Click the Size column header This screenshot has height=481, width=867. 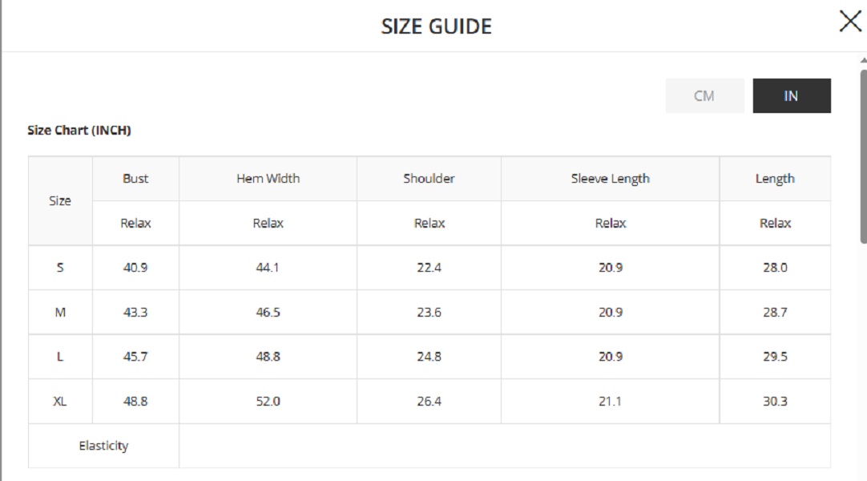coord(60,201)
